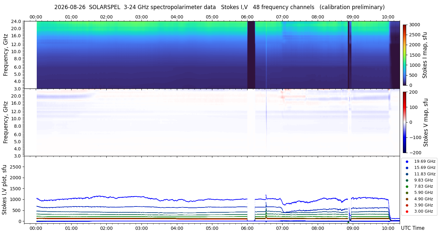This screenshot has width=439, height=235.
Task: Click the 3.90 GHz legend dot
Action: (407, 205)
